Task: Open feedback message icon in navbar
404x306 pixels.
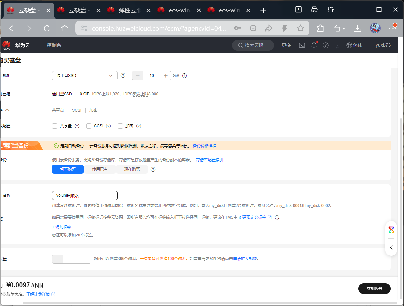Action: click(x=337, y=45)
